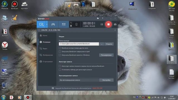Browse for output folder with ... button
The width and height of the screenshot is (178, 100).
(x=102, y=44)
